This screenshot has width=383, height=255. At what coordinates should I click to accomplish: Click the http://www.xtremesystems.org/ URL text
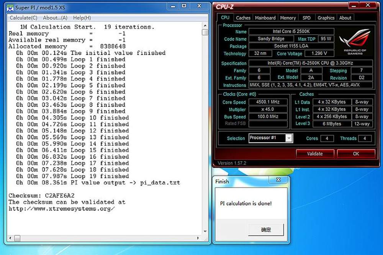click(x=62, y=209)
